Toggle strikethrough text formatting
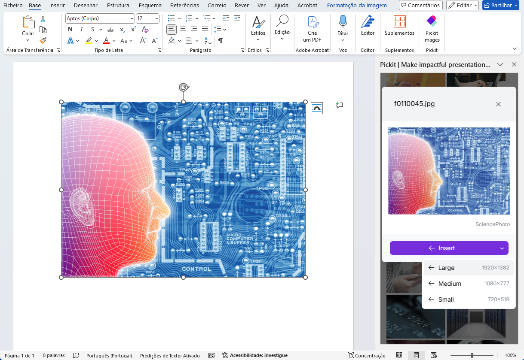The image size is (524, 360). coord(110,30)
